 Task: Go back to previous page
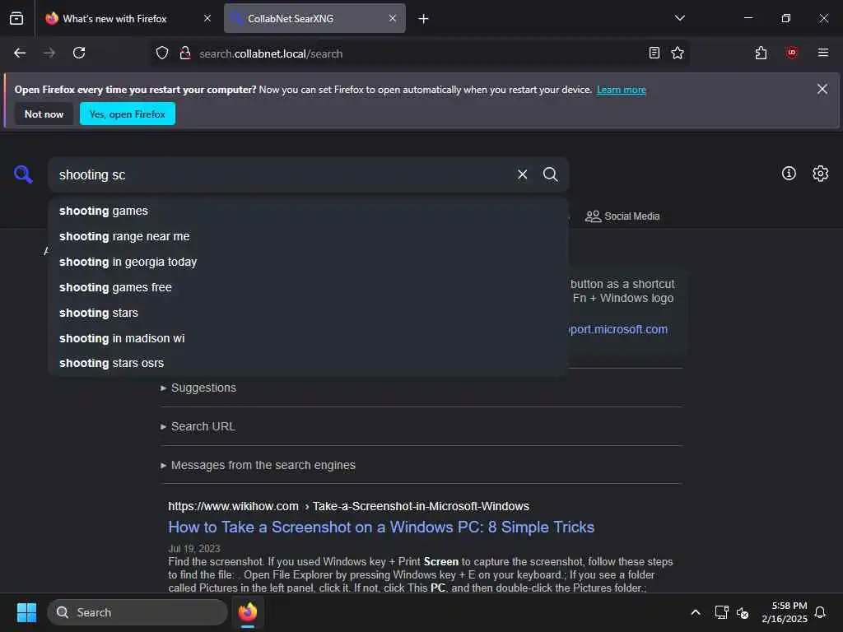point(20,53)
